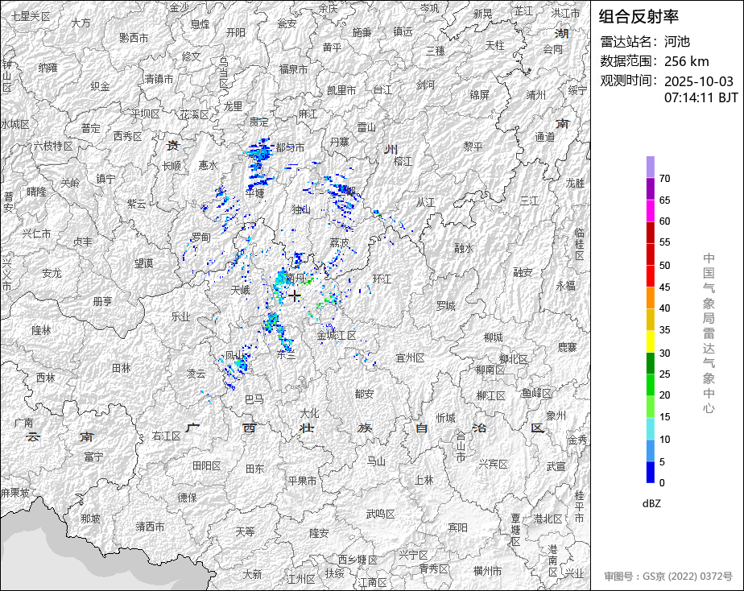744x591 pixels.
Task: Click the timestamp 07:14:11 BJT
Action: (x=701, y=97)
